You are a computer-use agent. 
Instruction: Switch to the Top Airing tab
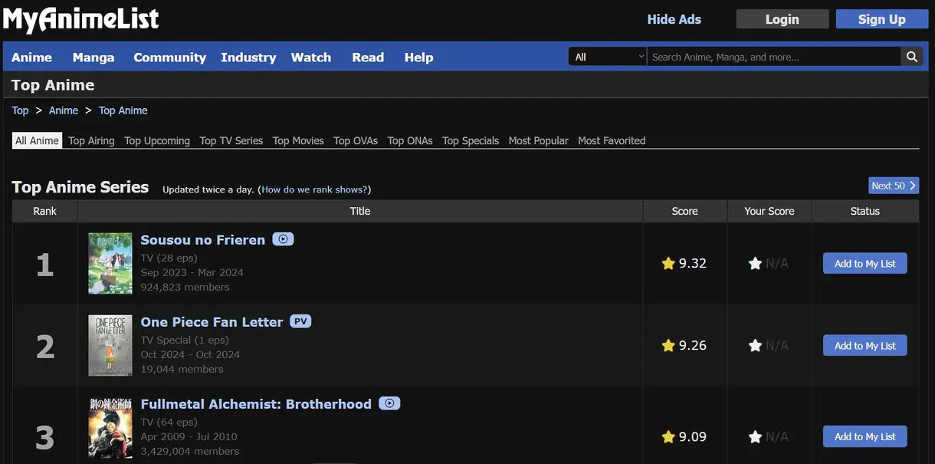coord(91,140)
